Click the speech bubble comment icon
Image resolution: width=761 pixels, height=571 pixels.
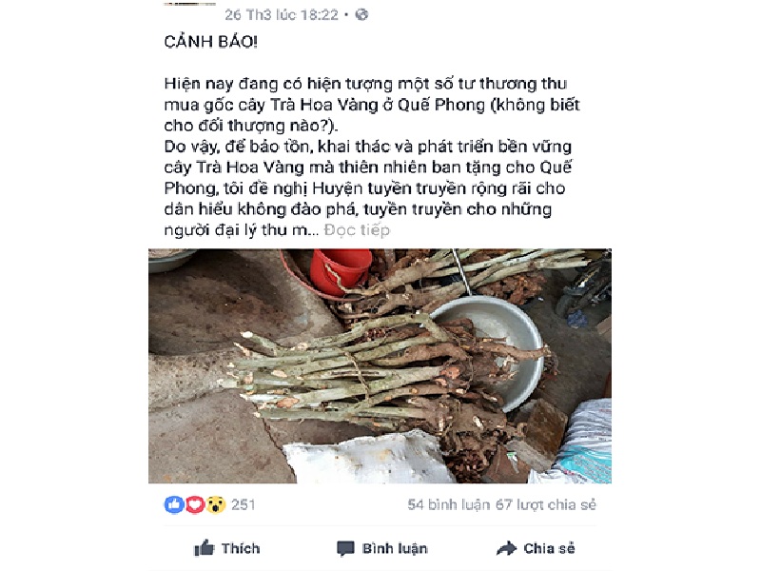(345, 549)
